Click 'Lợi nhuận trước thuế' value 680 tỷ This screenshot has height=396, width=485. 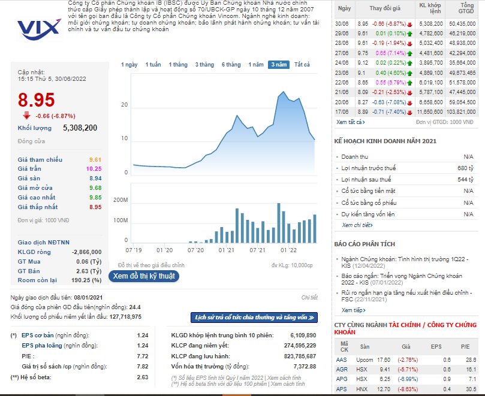point(465,168)
